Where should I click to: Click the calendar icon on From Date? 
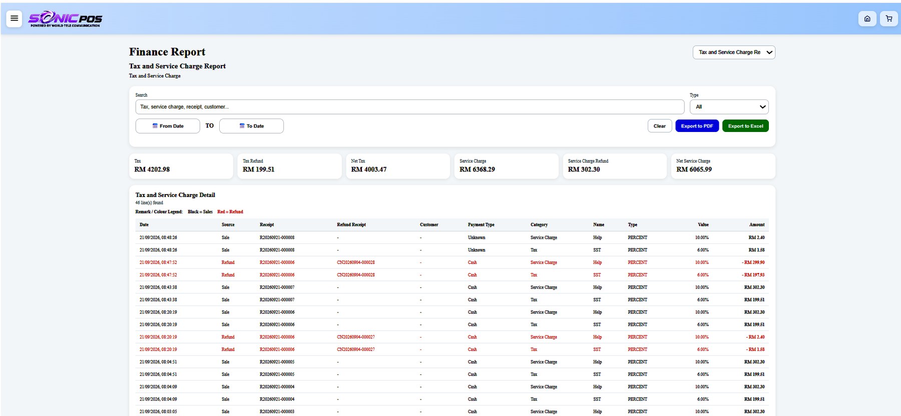(x=155, y=126)
